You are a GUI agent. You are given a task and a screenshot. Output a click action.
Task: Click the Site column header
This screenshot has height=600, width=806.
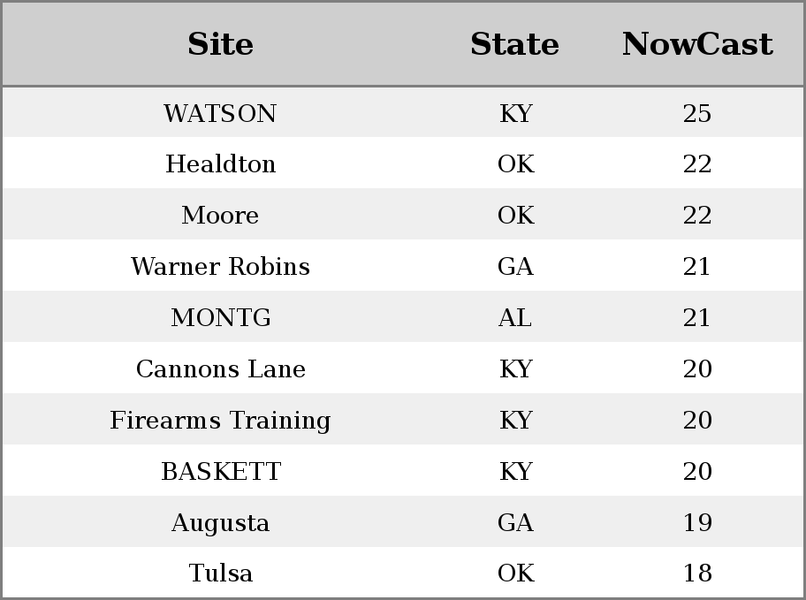pyautogui.click(x=221, y=44)
